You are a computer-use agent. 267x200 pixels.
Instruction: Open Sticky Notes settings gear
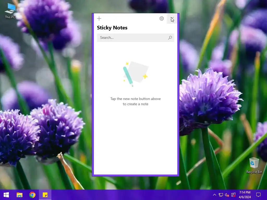click(x=162, y=18)
